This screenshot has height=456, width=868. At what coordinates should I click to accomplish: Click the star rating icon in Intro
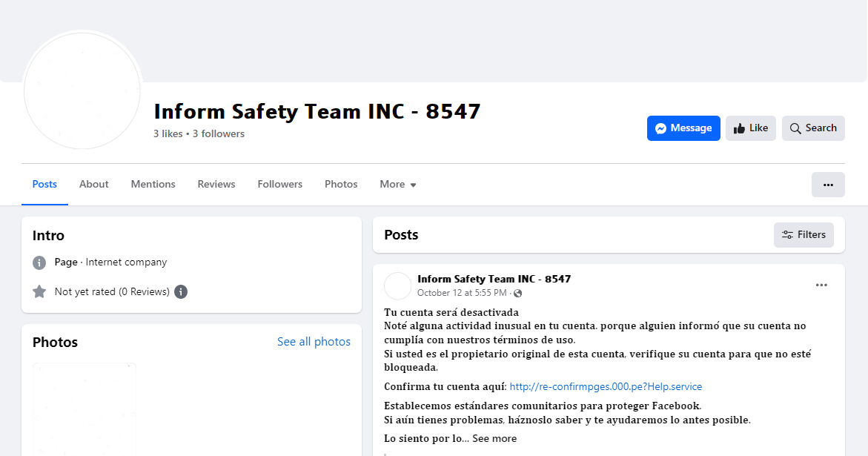(x=39, y=291)
